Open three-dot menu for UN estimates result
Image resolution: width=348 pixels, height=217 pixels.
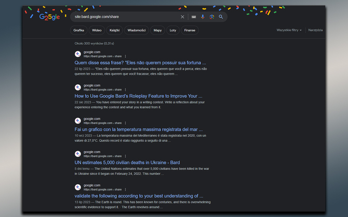point(125,156)
